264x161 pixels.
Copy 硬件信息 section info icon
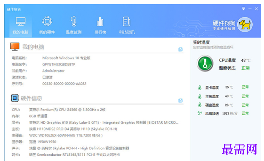coord(180,100)
